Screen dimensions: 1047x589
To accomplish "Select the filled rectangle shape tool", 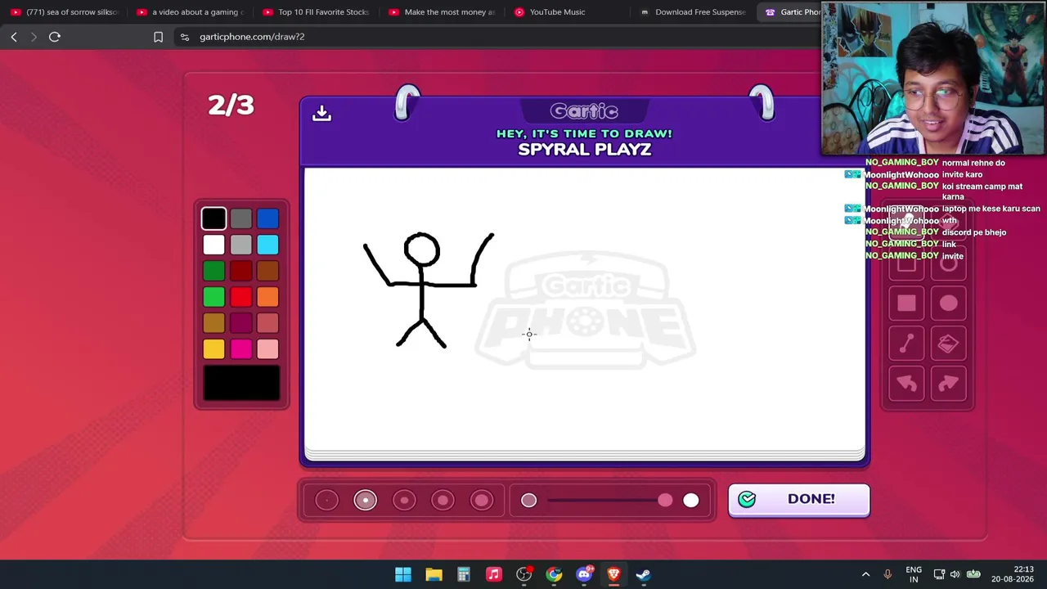I will (x=906, y=303).
